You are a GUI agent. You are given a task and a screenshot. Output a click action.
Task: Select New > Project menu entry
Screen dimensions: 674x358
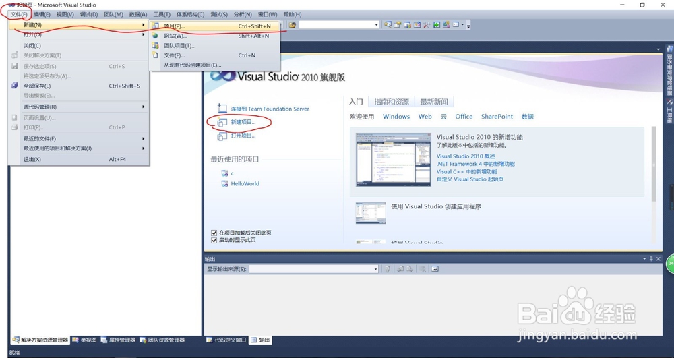214,26
